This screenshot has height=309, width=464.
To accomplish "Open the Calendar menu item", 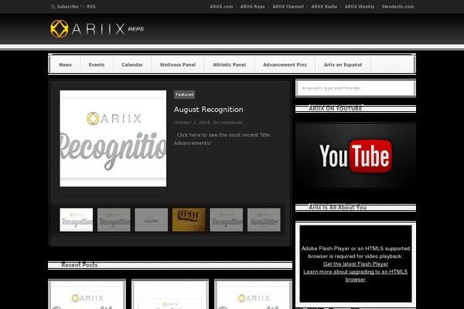I will click(132, 64).
